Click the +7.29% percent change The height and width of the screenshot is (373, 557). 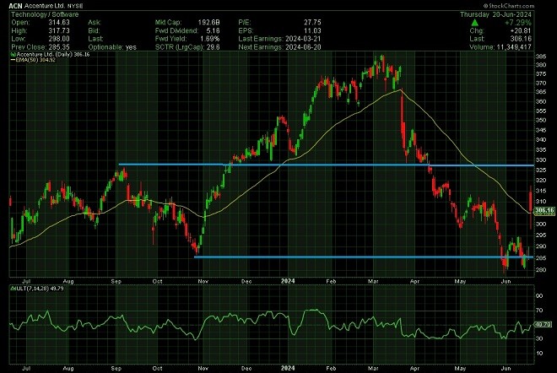tap(518, 23)
